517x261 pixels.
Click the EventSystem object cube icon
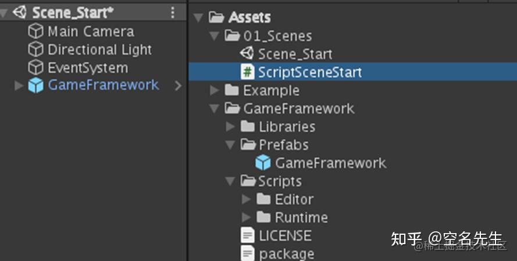35,68
